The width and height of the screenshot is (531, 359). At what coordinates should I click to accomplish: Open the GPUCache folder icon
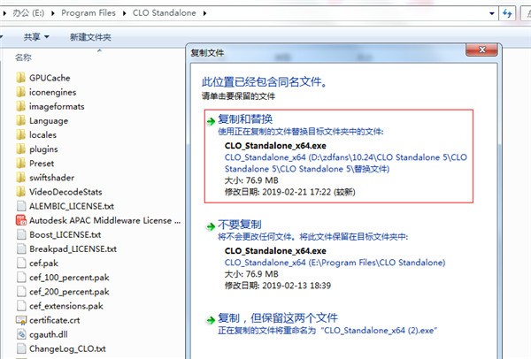pos(20,78)
